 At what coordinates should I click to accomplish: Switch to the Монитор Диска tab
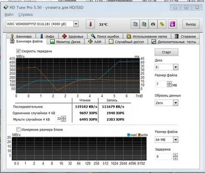(66, 42)
